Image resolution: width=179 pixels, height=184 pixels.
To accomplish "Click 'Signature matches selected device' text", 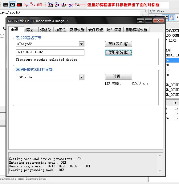I will coord(46,59).
